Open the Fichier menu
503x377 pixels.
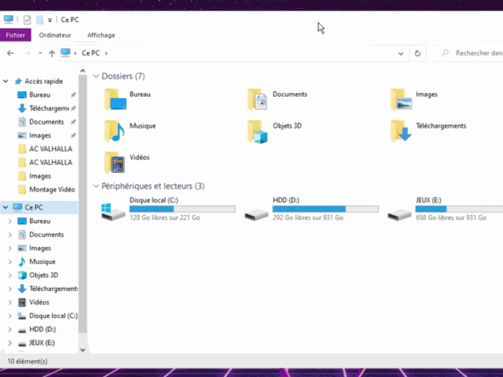click(x=15, y=35)
